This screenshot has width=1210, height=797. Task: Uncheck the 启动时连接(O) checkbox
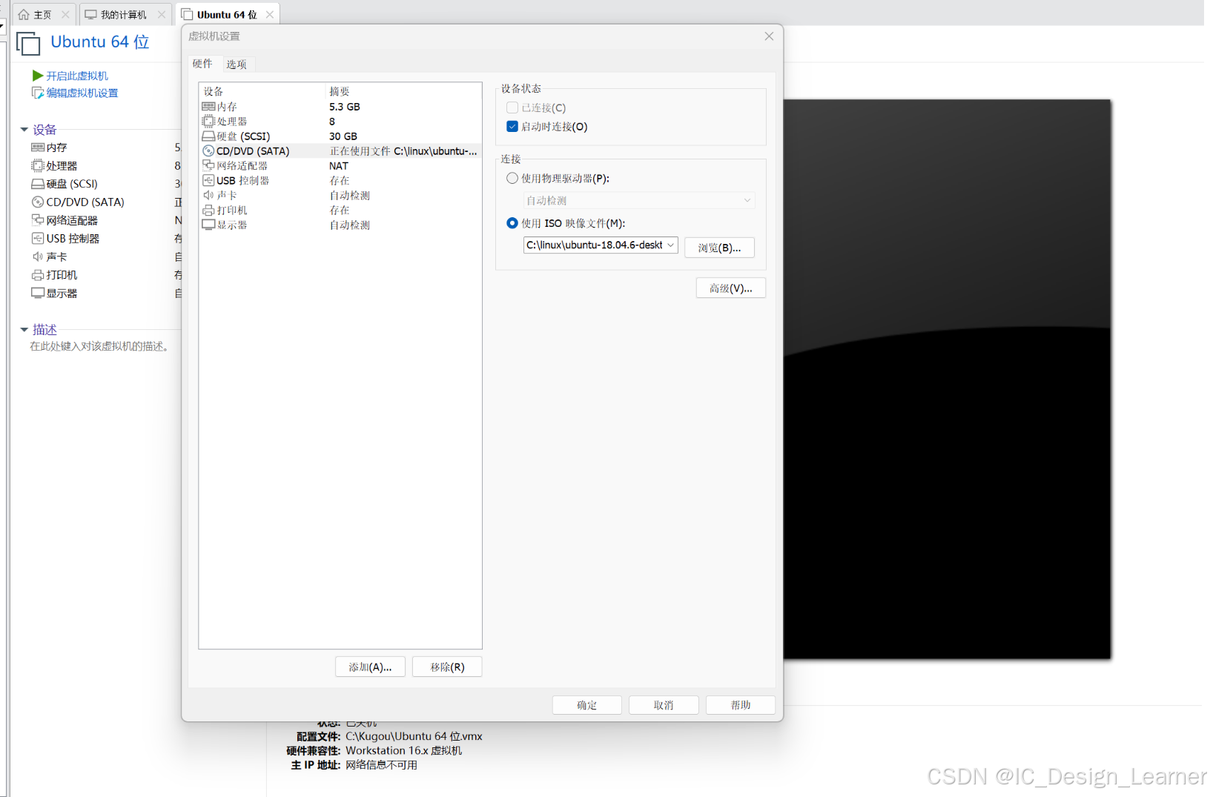click(512, 126)
